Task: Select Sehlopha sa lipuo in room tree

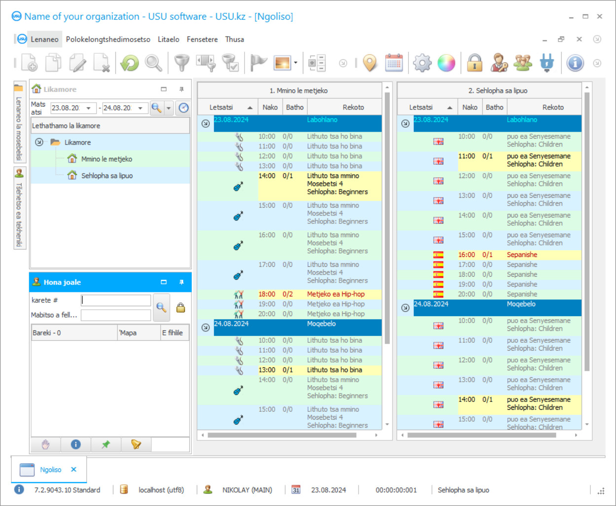Action: (x=107, y=176)
